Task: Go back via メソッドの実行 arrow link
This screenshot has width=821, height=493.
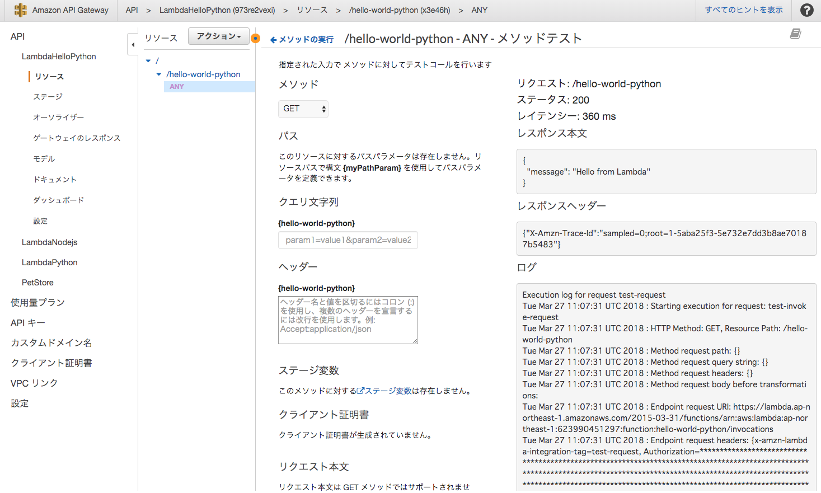Action: point(302,40)
